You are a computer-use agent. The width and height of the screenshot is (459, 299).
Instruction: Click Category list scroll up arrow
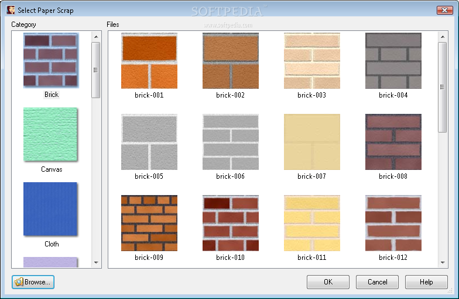click(x=96, y=37)
